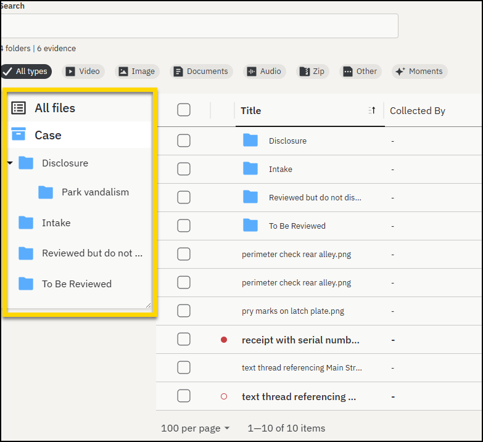Click the Park vandalism folder icon in sidebar

pos(46,192)
